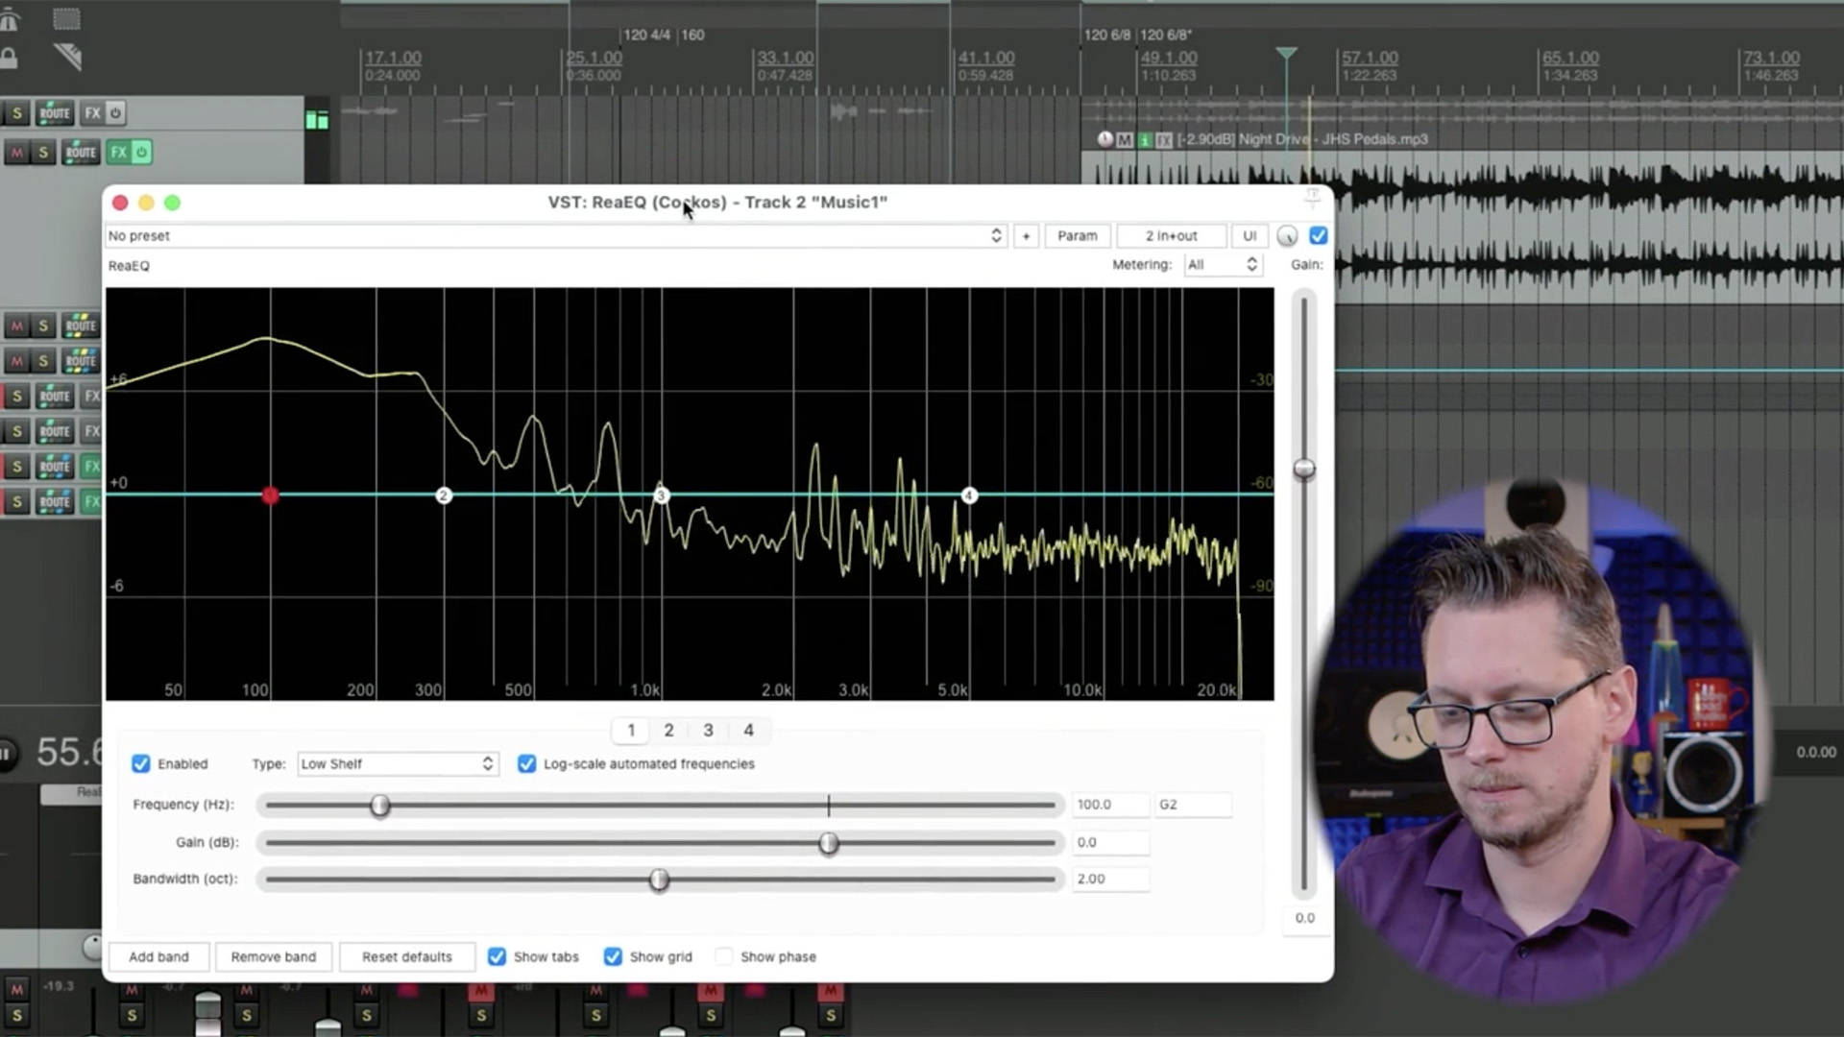Click the lock icon in the REAPER toolbar
The width and height of the screenshot is (1844, 1037).
click(10, 58)
